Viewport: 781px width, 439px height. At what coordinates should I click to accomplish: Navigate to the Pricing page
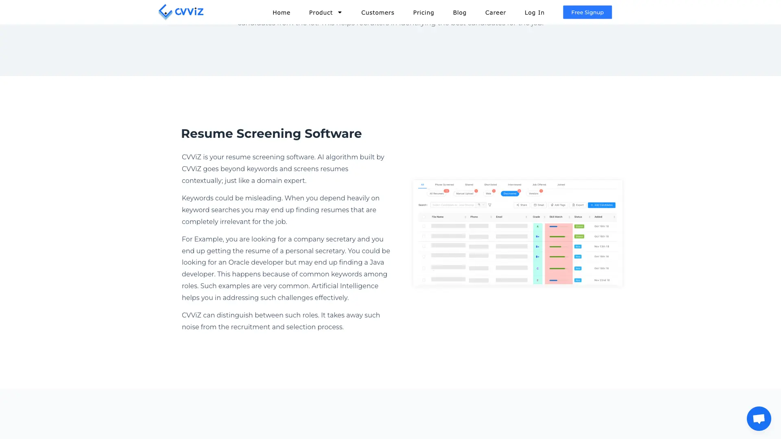click(x=423, y=12)
